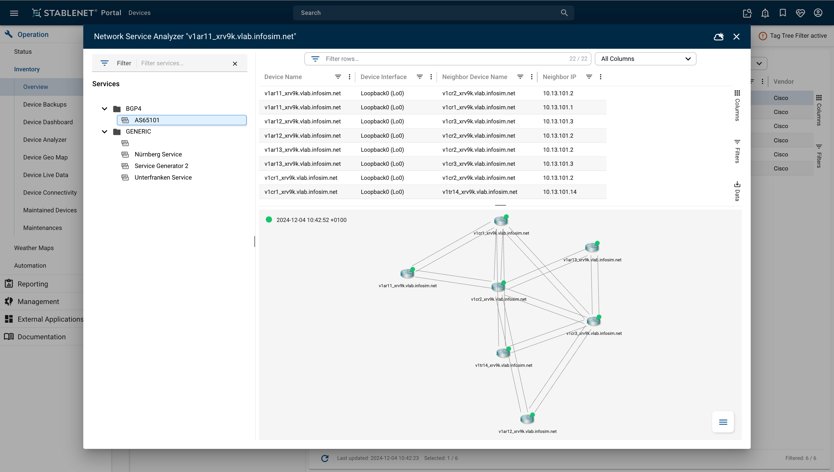Screen dimensions: 834x472
Task: Click the v1cr3_xrv9k router node in map
Action: [594, 321]
